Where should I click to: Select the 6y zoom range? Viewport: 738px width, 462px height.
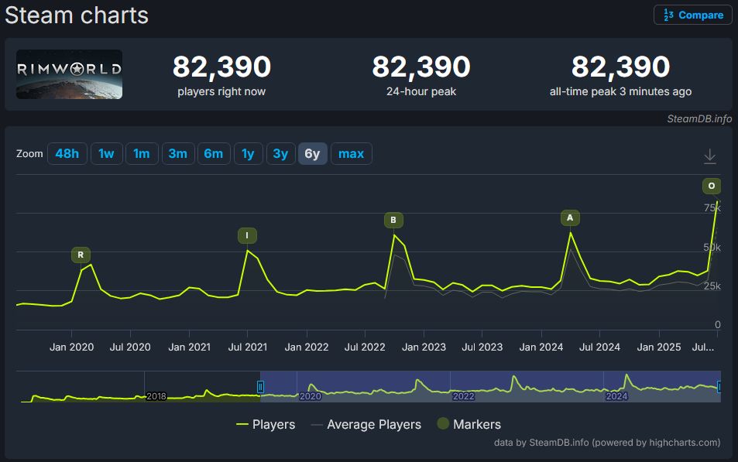coord(313,154)
